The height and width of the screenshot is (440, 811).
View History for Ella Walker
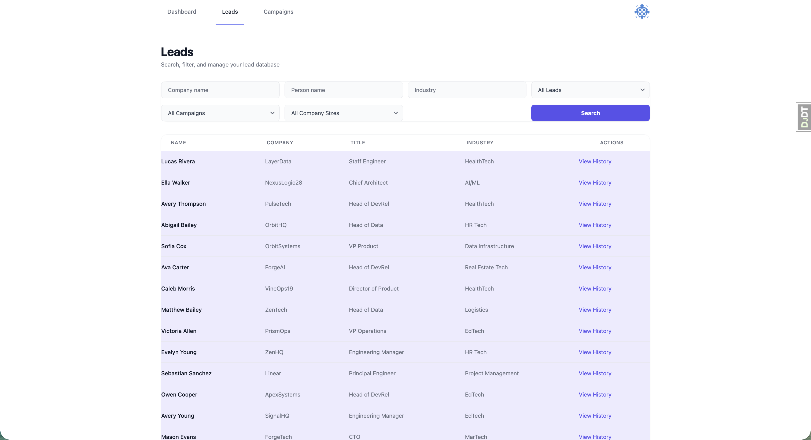[595, 182]
